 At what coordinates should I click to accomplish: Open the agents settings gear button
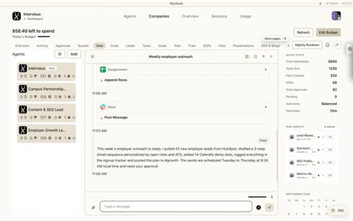60,54
